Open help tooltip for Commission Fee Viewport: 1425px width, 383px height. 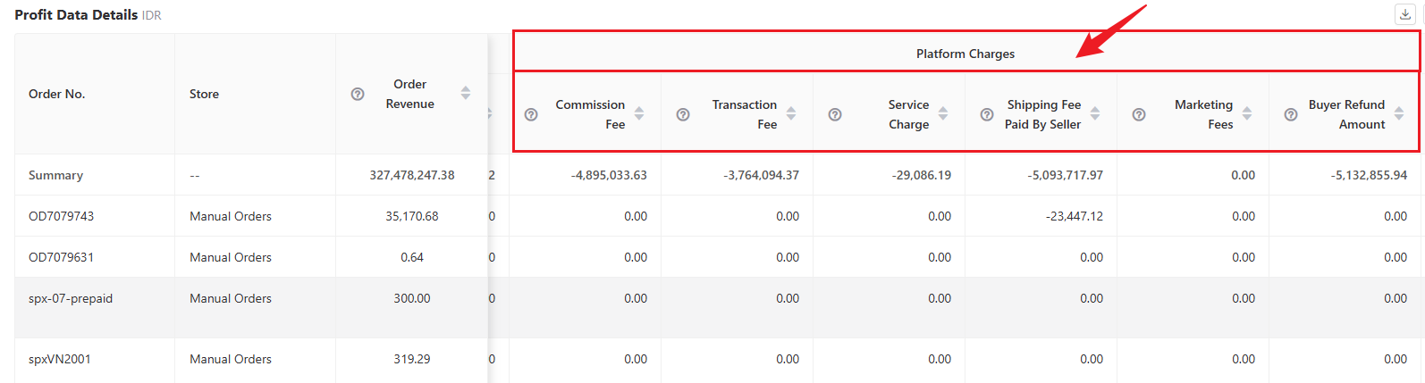point(531,114)
